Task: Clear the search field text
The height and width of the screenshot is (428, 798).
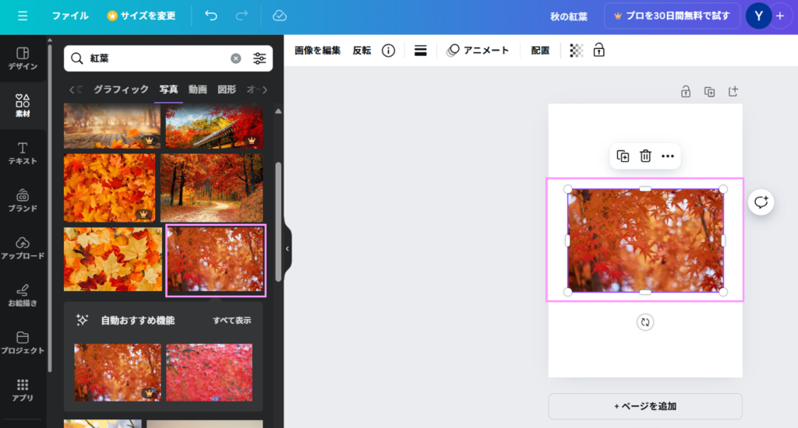Action: 235,58
